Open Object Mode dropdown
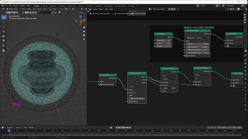Image resolution: width=248 pixels, height=139 pixels. pyautogui.click(x=13, y=9)
